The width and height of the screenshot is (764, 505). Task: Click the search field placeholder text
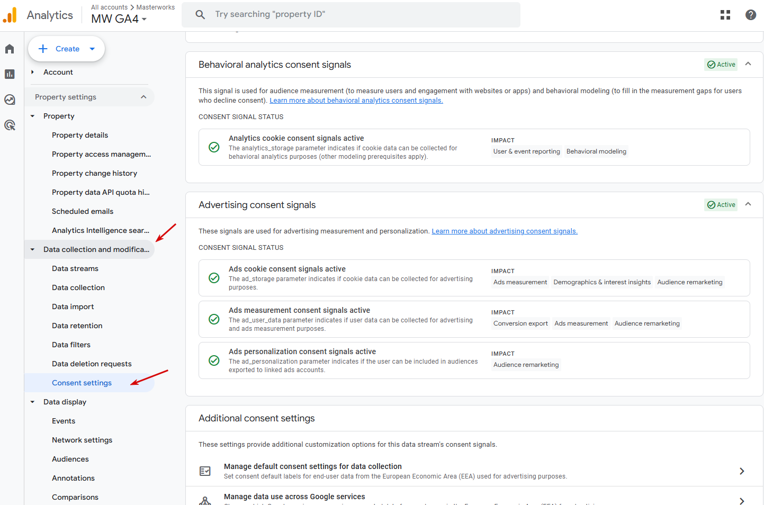click(270, 14)
